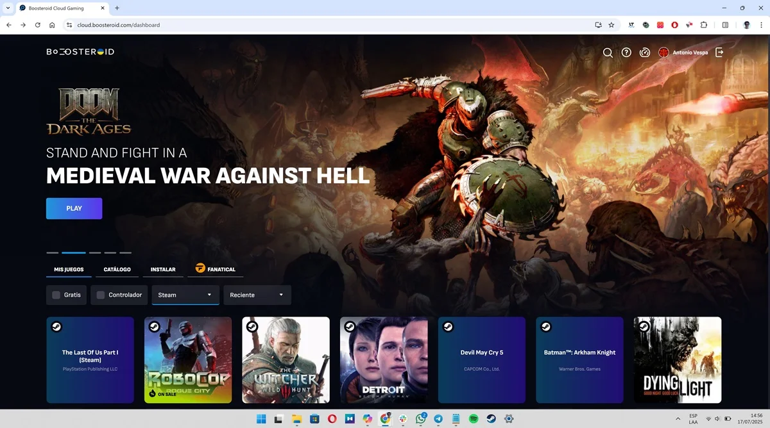Screen dimensions: 770x428
Task: Open the Antonio Vespa profile avatar
Action: (x=663, y=53)
